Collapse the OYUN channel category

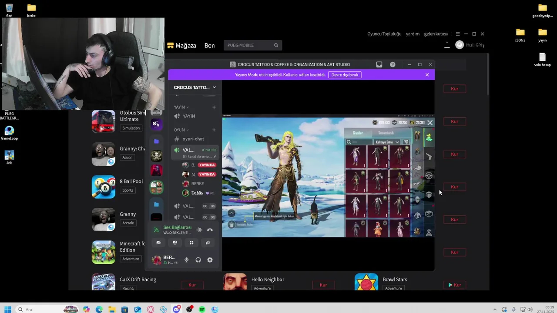[181, 130]
